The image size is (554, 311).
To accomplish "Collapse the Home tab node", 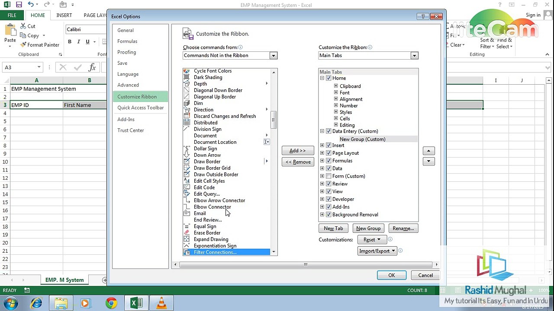I will [x=322, y=78].
